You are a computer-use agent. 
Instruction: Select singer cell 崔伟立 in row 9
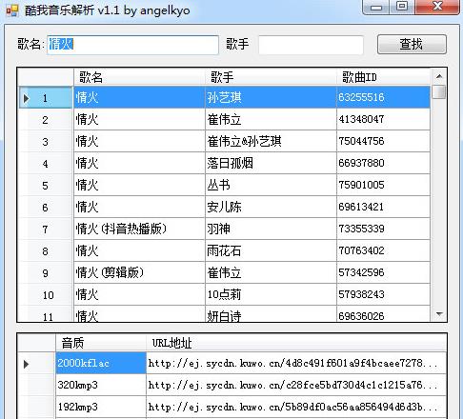(x=271, y=272)
